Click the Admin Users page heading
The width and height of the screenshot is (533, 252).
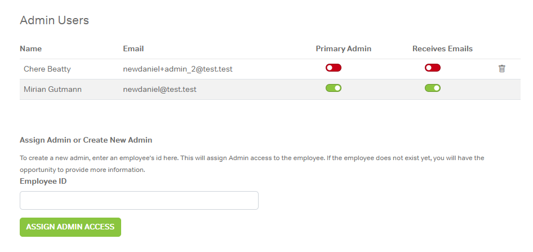(54, 20)
